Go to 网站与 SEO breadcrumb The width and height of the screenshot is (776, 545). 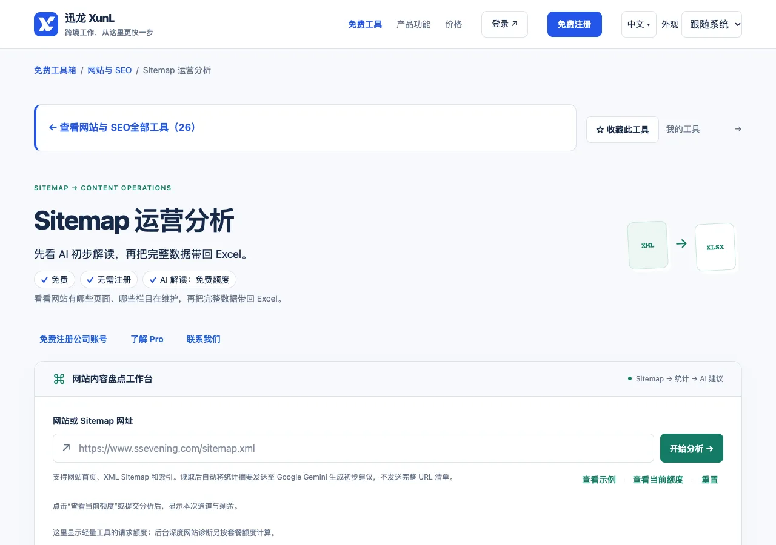[110, 70]
